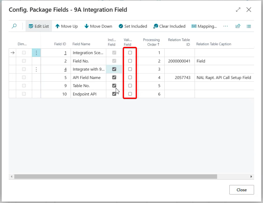This screenshot has height=203, width=263.
Task: Click Move Up arrow action
Action: 66,26
